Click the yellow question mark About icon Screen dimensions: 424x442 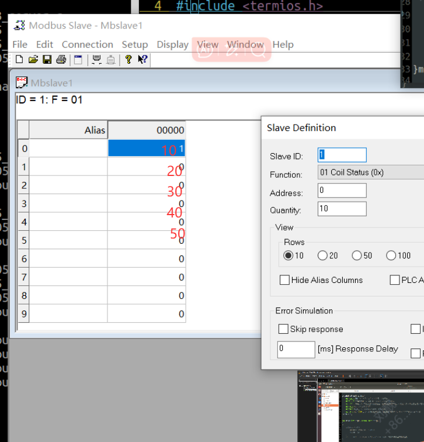click(x=128, y=60)
